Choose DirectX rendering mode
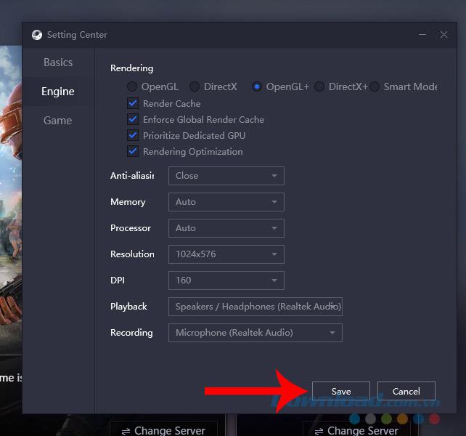Image resolution: width=466 pixels, height=436 pixels. coord(195,87)
